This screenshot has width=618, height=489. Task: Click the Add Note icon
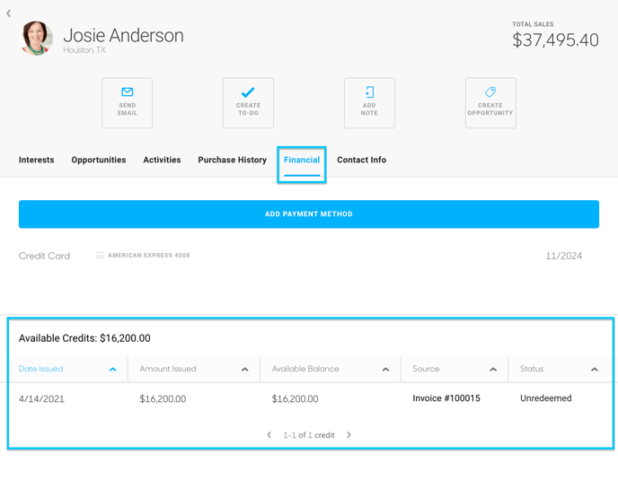point(369,92)
